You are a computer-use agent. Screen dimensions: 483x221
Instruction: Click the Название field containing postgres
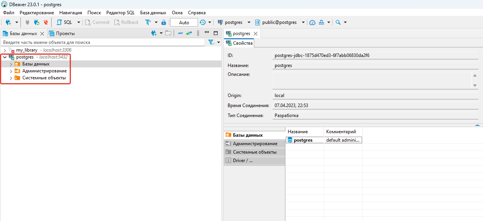(x=376, y=65)
